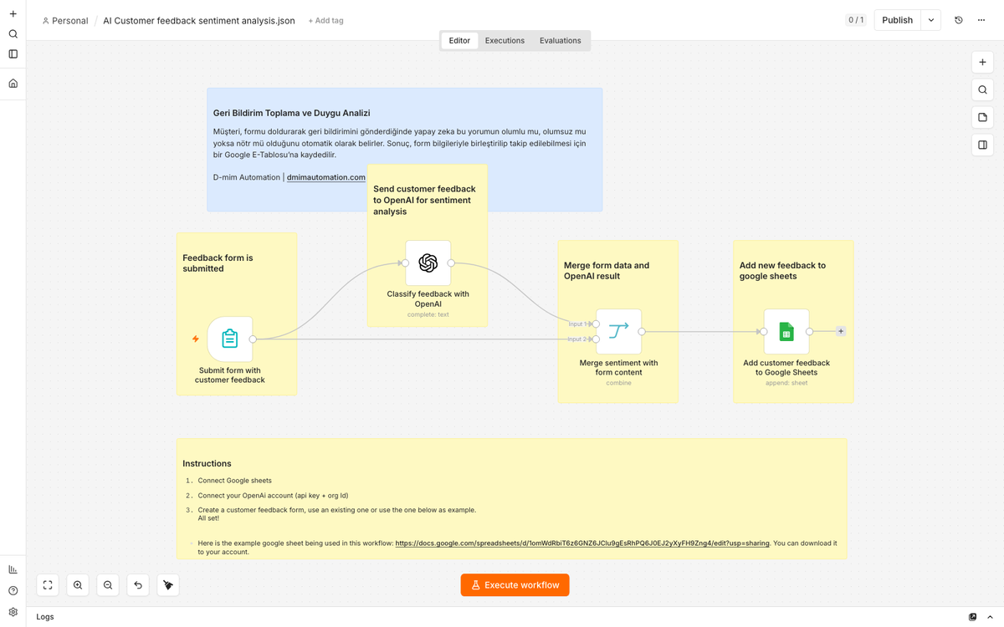Click the Add tag link
Viewport: 1004px width, 627px height.
tap(325, 21)
